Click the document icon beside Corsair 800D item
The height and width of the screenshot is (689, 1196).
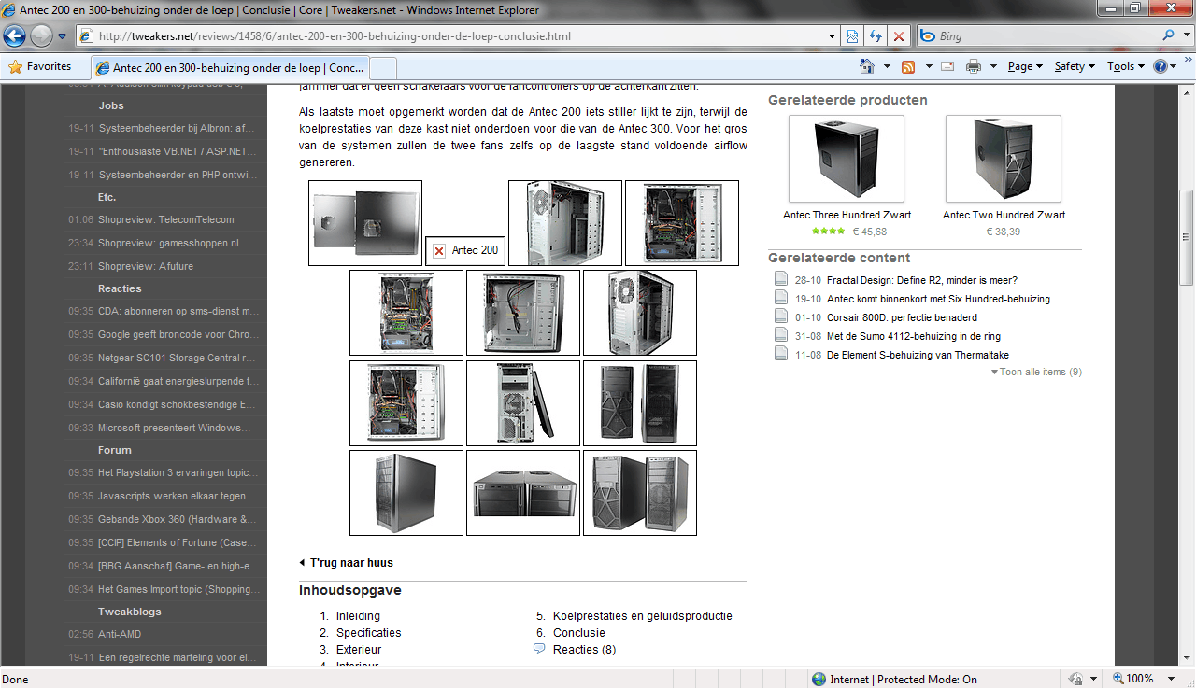781,316
